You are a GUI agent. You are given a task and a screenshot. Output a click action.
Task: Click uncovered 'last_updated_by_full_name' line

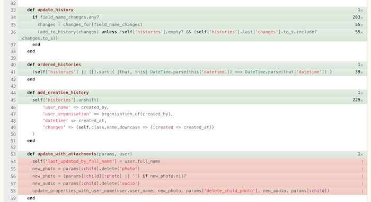(x=192, y=161)
